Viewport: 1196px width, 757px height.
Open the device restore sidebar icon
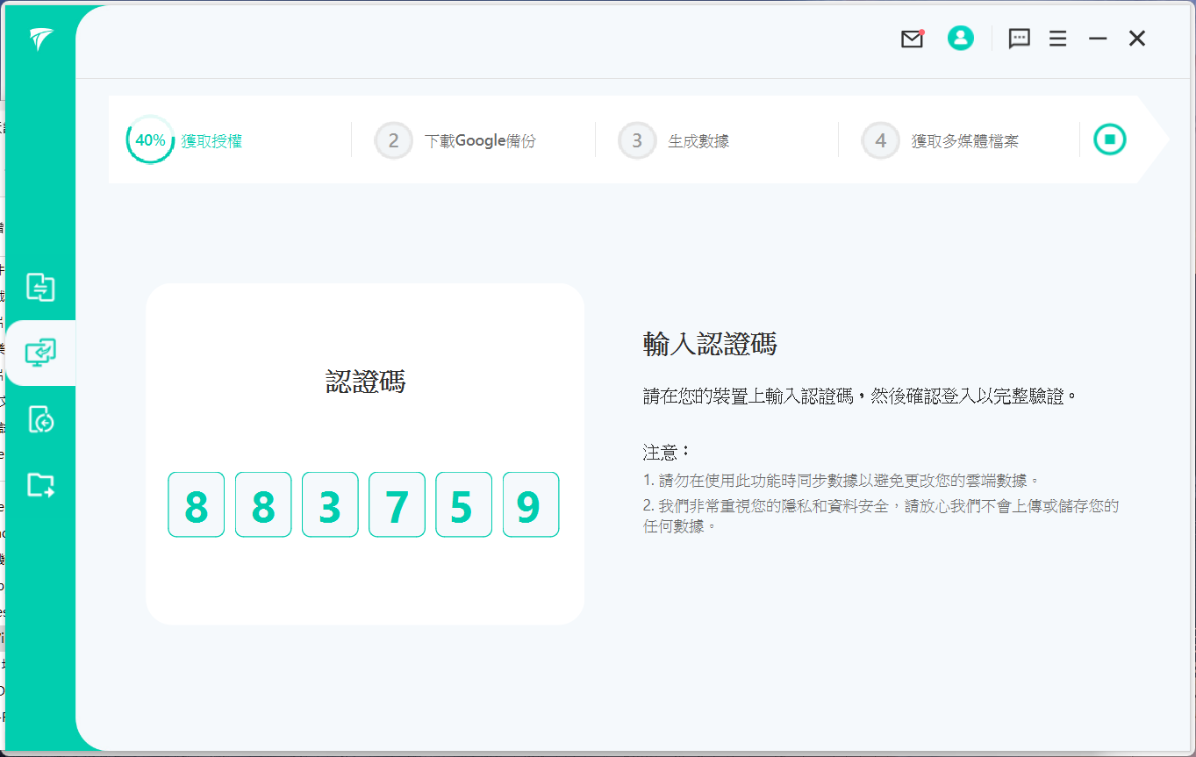click(40, 419)
